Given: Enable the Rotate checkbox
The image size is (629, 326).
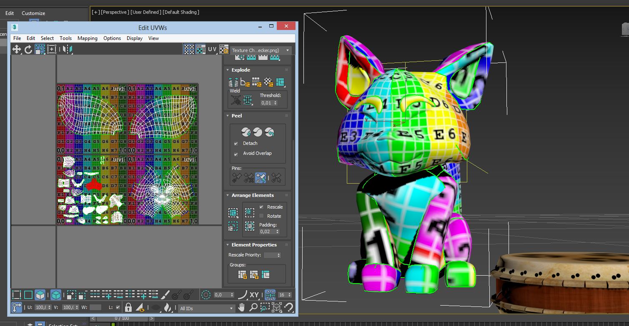Looking at the screenshot, I should coord(261,216).
